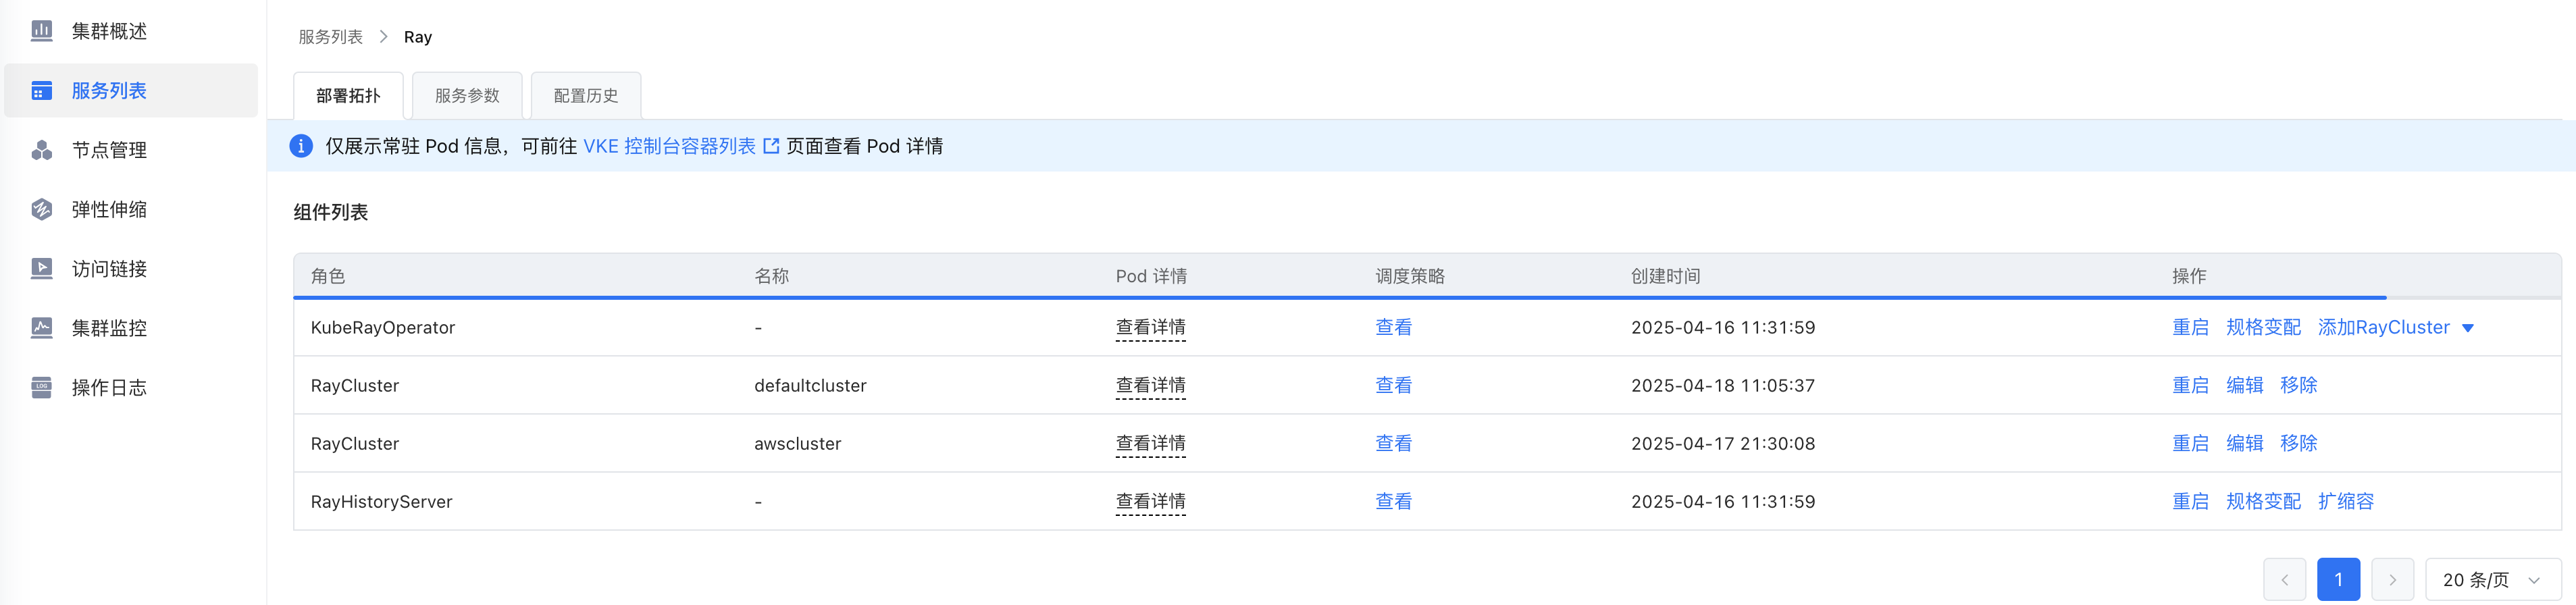The height and width of the screenshot is (605, 2576).
Task: Open node management via its icon
Action: point(41,150)
